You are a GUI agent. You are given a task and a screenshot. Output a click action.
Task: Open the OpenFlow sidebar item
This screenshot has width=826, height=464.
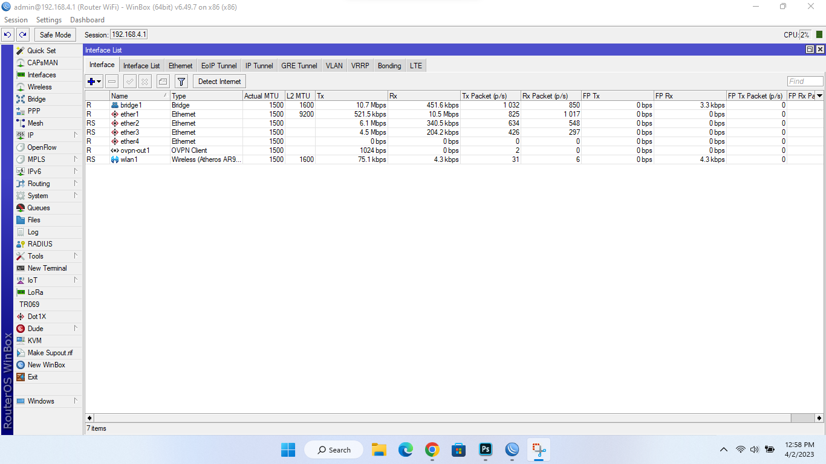point(48,147)
